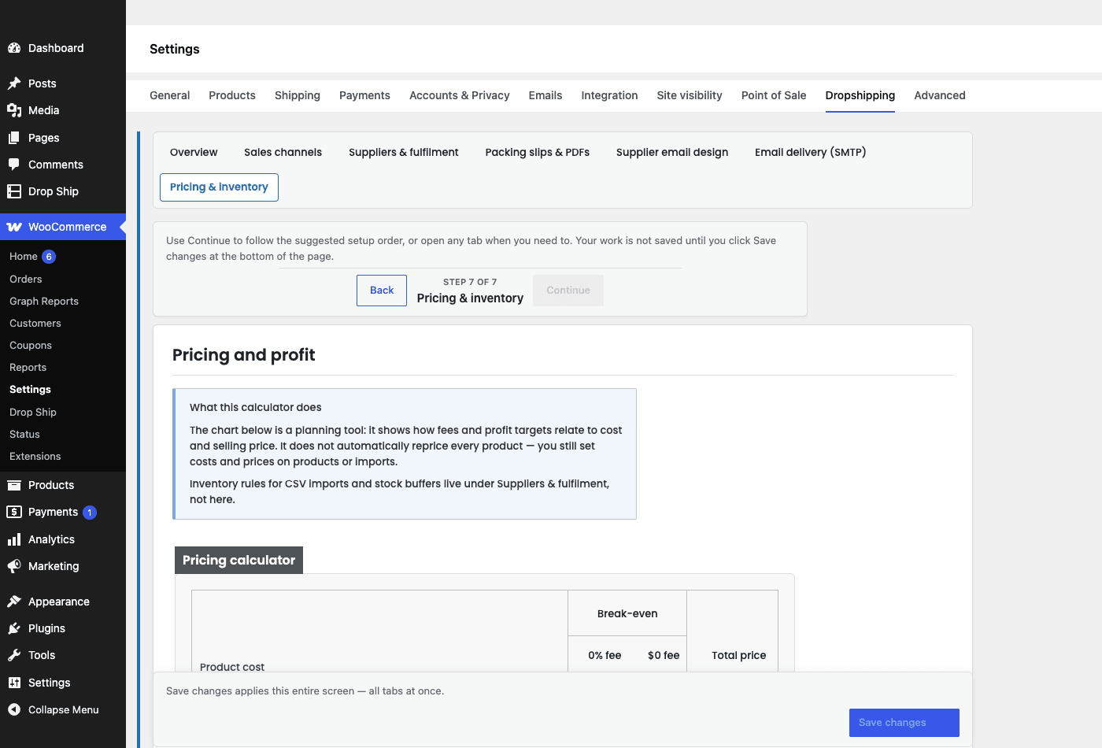Screen dimensions: 1102x748
Task: Switch to the Emails tab
Action: pos(545,95)
